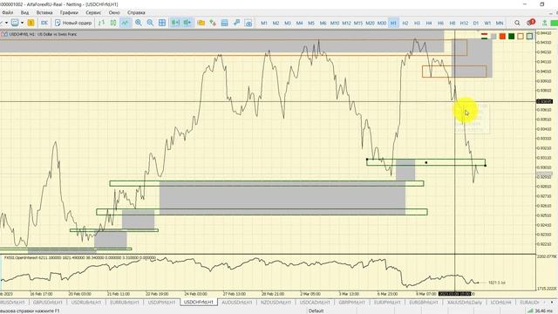Viewport: 558px width, 314px height.
Task: Click the Default profile in status bar
Action: (316, 311)
